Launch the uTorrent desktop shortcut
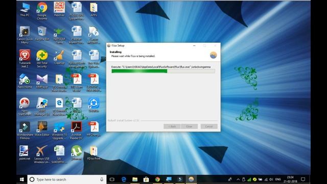The height and width of the screenshot is (184, 327). tap(77, 153)
